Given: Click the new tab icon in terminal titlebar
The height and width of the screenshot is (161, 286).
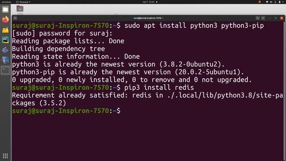Looking at the screenshot, I should tap(15, 18).
